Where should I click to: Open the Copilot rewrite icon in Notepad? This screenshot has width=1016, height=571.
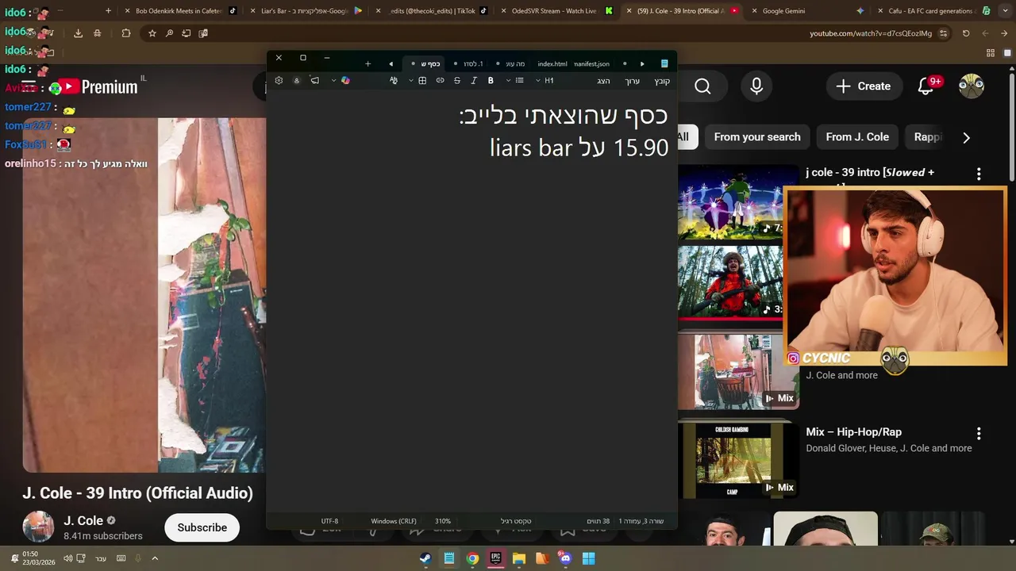(345, 81)
